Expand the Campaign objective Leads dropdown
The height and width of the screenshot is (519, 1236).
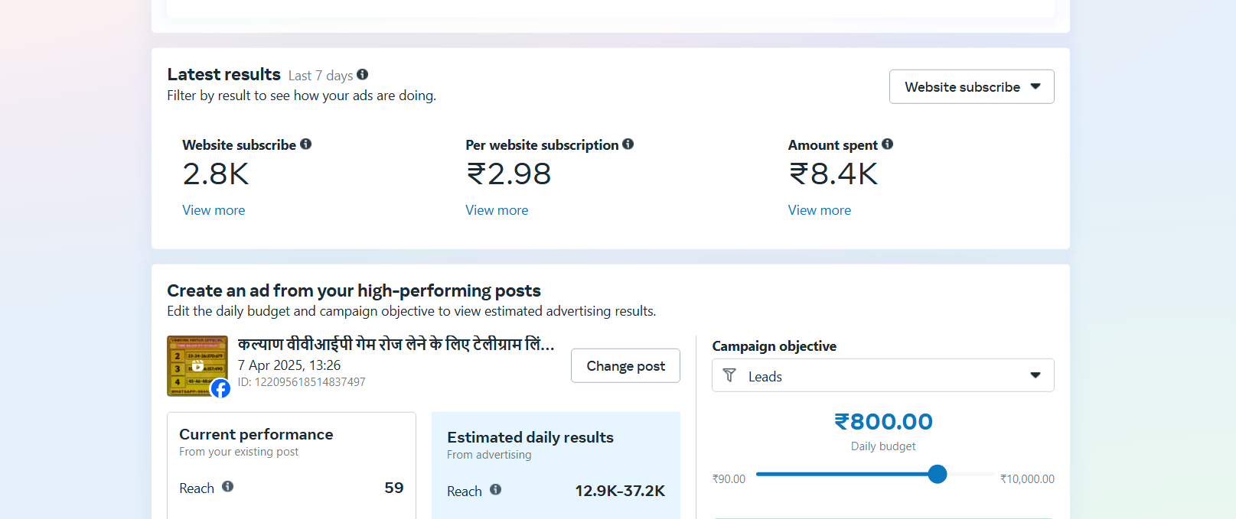[x=882, y=375]
